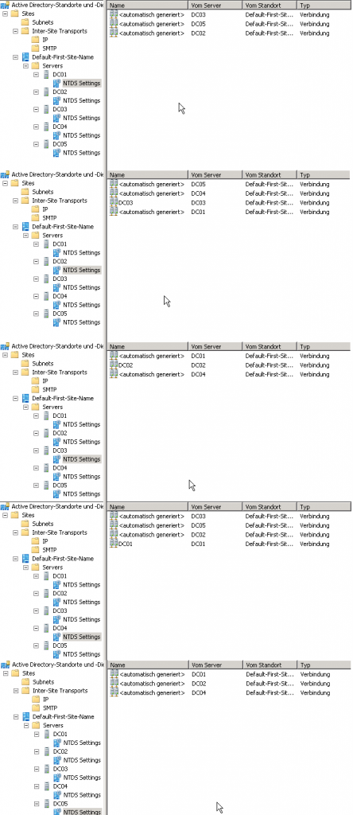353x815 pixels.
Task: Select the SMTP folder in the bottommost pane
Action: [x=50, y=708]
